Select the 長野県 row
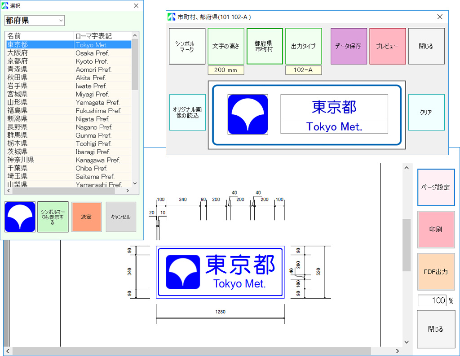460x356 pixels. point(69,127)
